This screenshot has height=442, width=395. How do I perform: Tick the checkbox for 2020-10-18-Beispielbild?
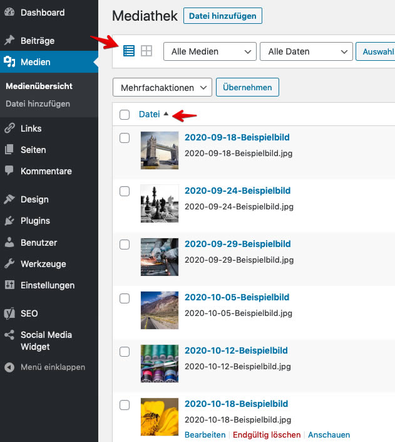[125, 405]
